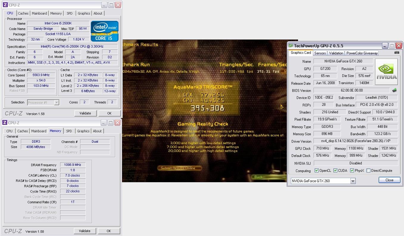Click the FSB:DRAM value 1:8

73,170
